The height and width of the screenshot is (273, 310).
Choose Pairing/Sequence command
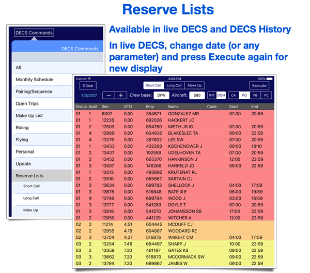pos(42,92)
